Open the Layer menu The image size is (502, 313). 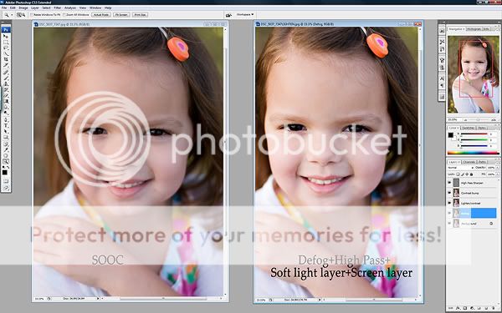(x=35, y=8)
